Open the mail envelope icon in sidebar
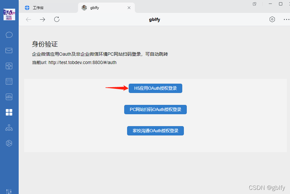Screen dimensions: 290x194 (9, 50)
